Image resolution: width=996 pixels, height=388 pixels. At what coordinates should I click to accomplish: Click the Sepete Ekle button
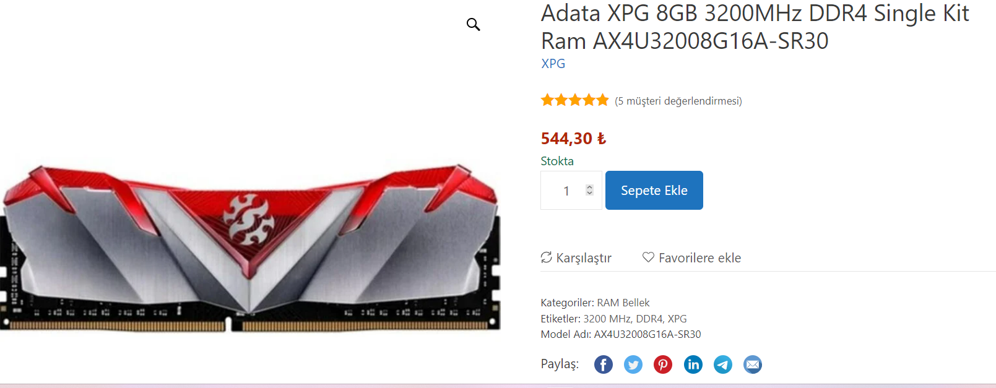click(654, 191)
